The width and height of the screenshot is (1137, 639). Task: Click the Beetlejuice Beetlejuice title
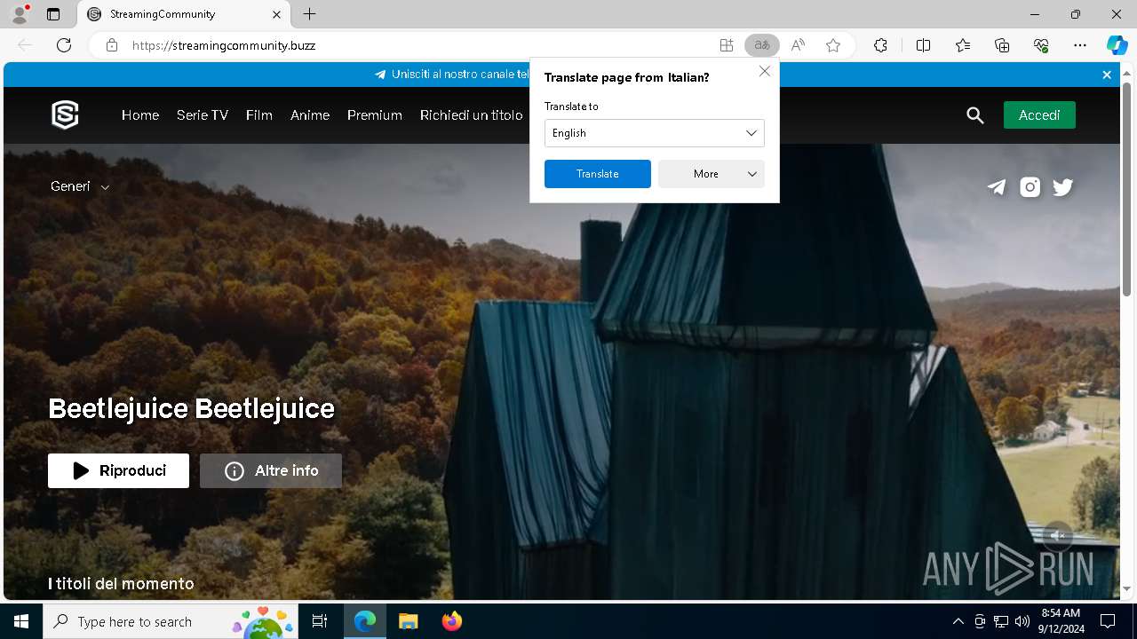pyautogui.click(x=191, y=408)
